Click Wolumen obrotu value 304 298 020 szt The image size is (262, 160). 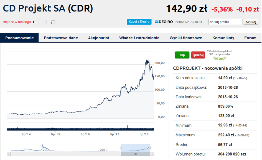click(232, 154)
